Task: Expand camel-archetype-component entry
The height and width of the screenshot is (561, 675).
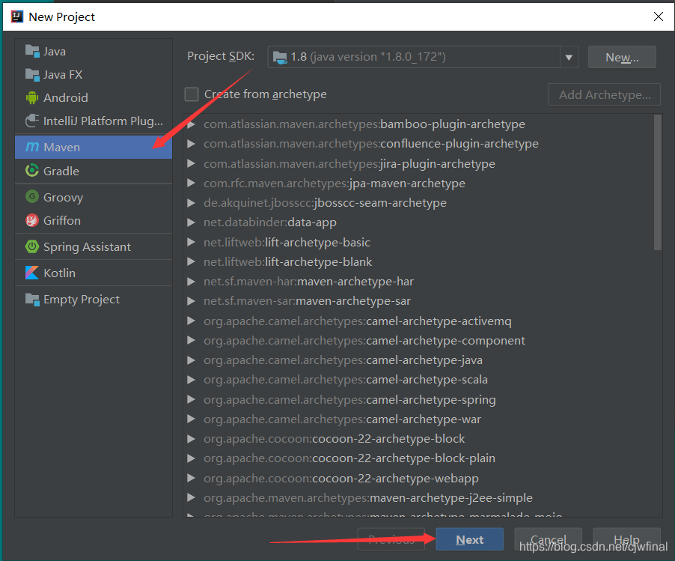Action: pos(191,340)
